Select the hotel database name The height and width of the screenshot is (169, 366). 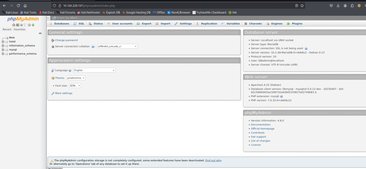tap(12, 41)
